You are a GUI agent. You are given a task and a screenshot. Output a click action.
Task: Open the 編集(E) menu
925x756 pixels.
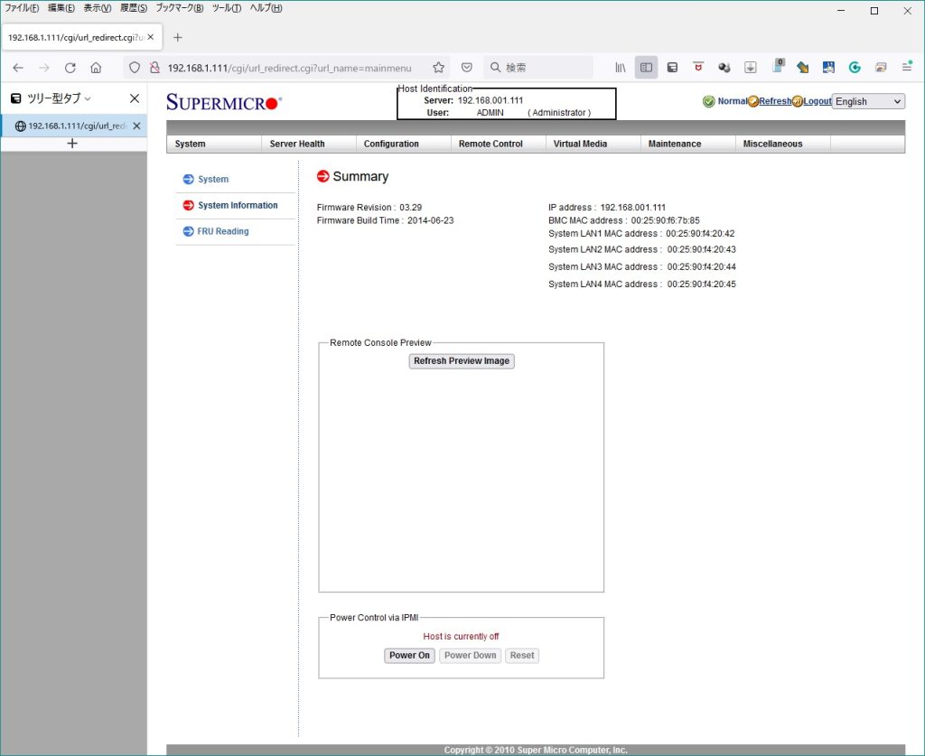(x=61, y=8)
